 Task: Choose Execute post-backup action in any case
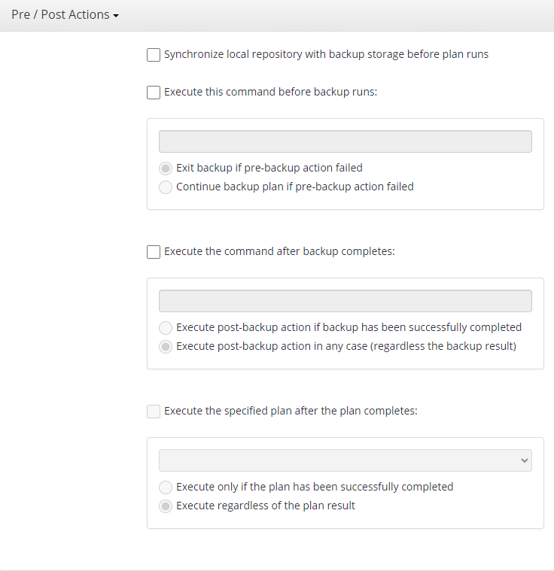(166, 347)
